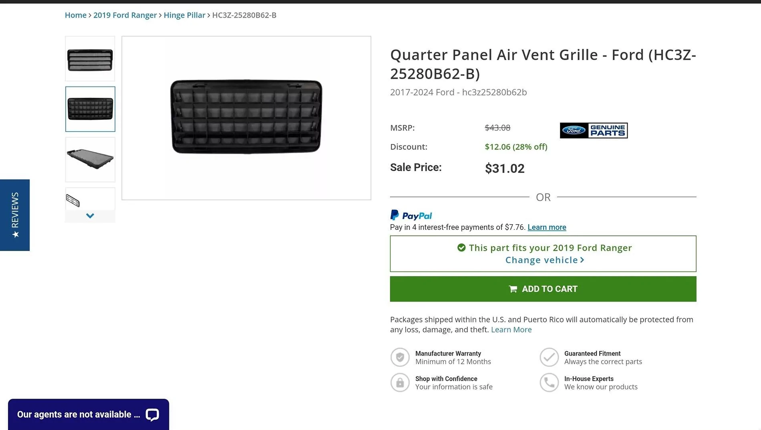Select first vent grille thumbnail

[90, 59]
